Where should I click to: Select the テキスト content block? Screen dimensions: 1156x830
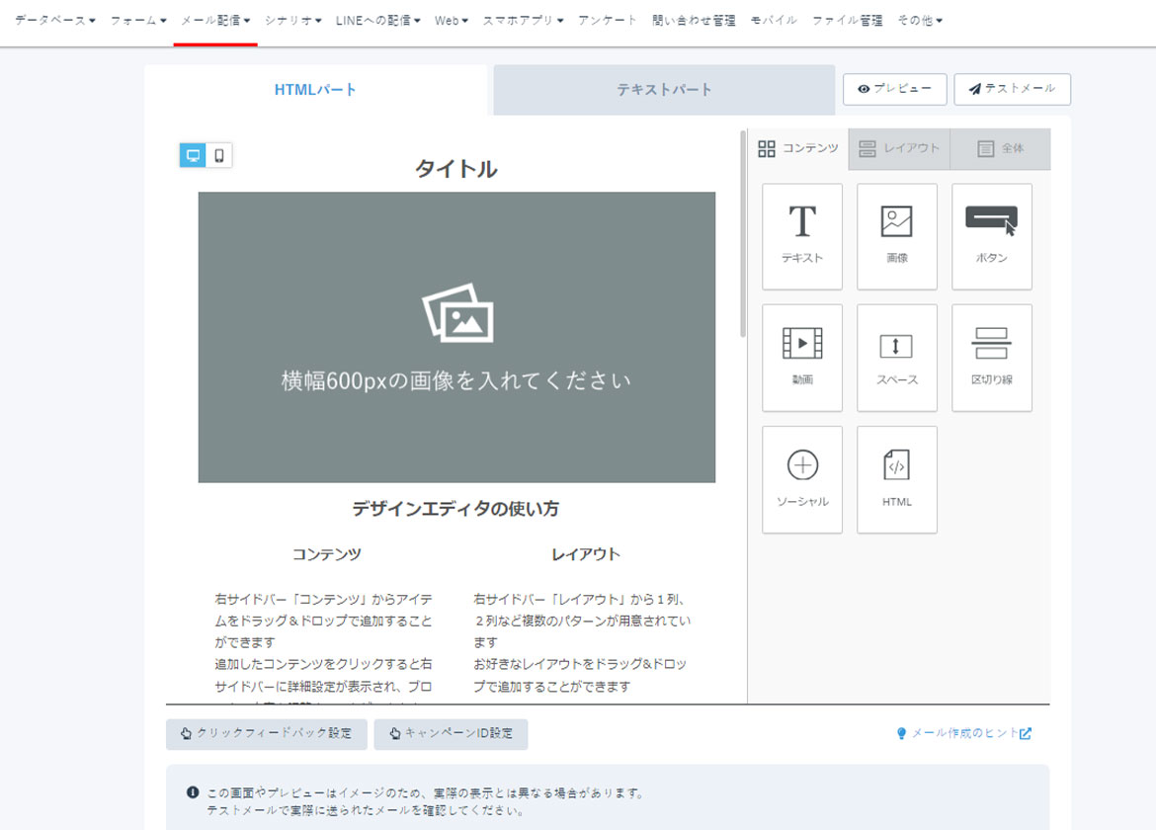pos(802,236)
